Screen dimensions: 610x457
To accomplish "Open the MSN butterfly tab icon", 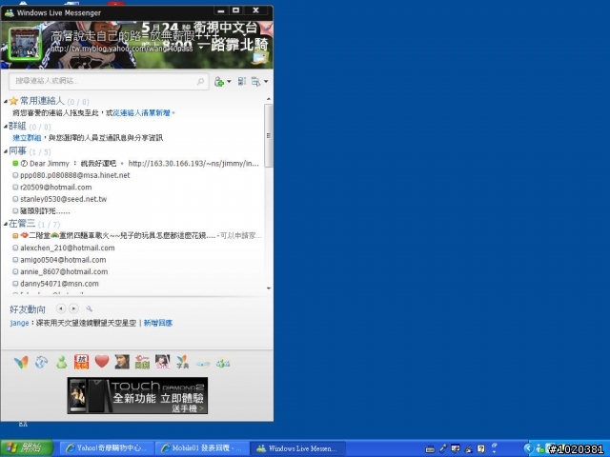I will (x=21, y=362).
